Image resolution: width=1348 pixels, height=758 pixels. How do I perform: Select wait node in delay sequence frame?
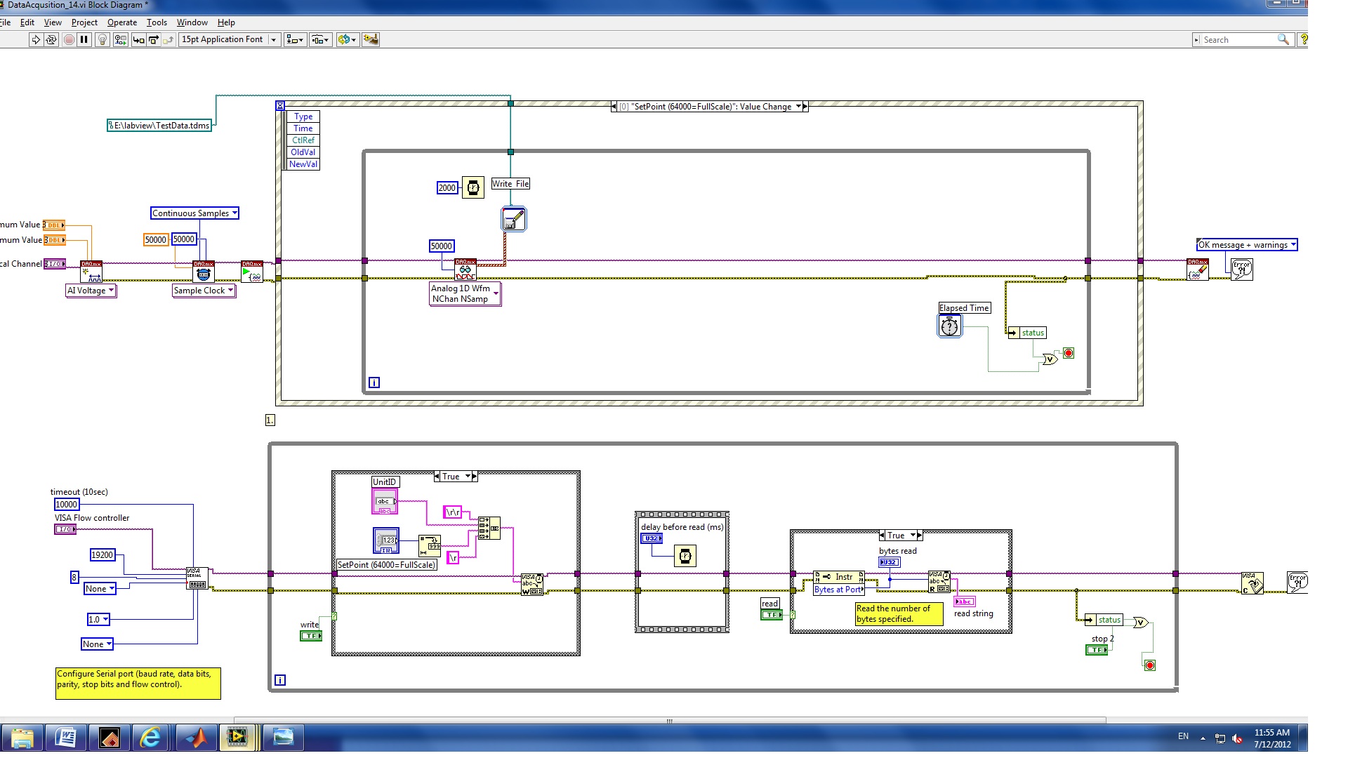point(685,557)
